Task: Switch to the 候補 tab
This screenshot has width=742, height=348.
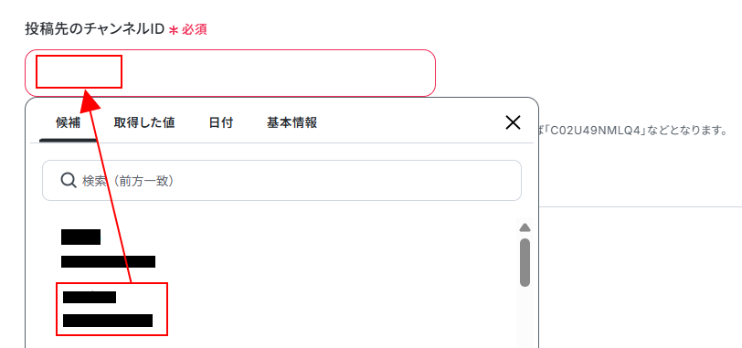Action: (69, 123)
